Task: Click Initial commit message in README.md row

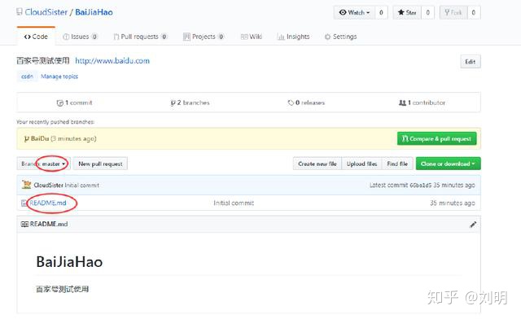Action: pos(234,203)
